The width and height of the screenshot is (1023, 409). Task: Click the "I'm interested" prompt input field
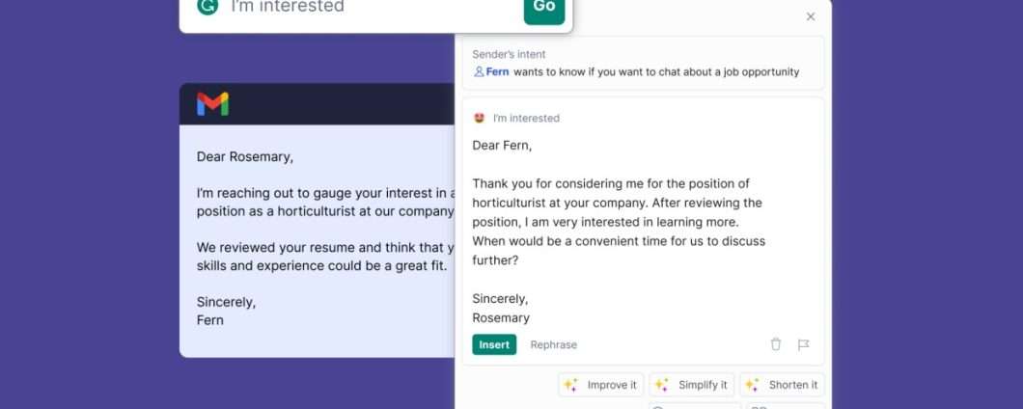tap(375, 7)
